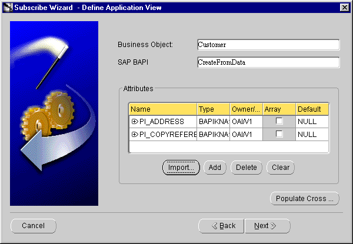Cancel the wizard
This screenshot has width=353, height=244.
coord(34,226)
